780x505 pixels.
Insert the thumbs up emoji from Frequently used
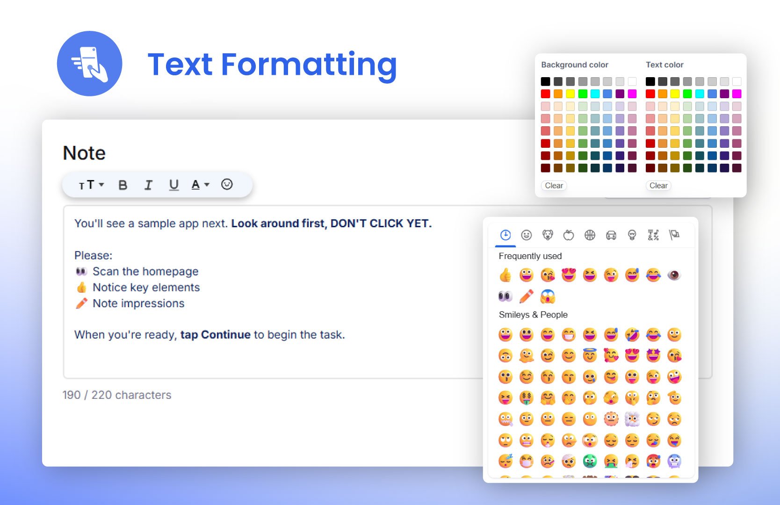point(505,275)
